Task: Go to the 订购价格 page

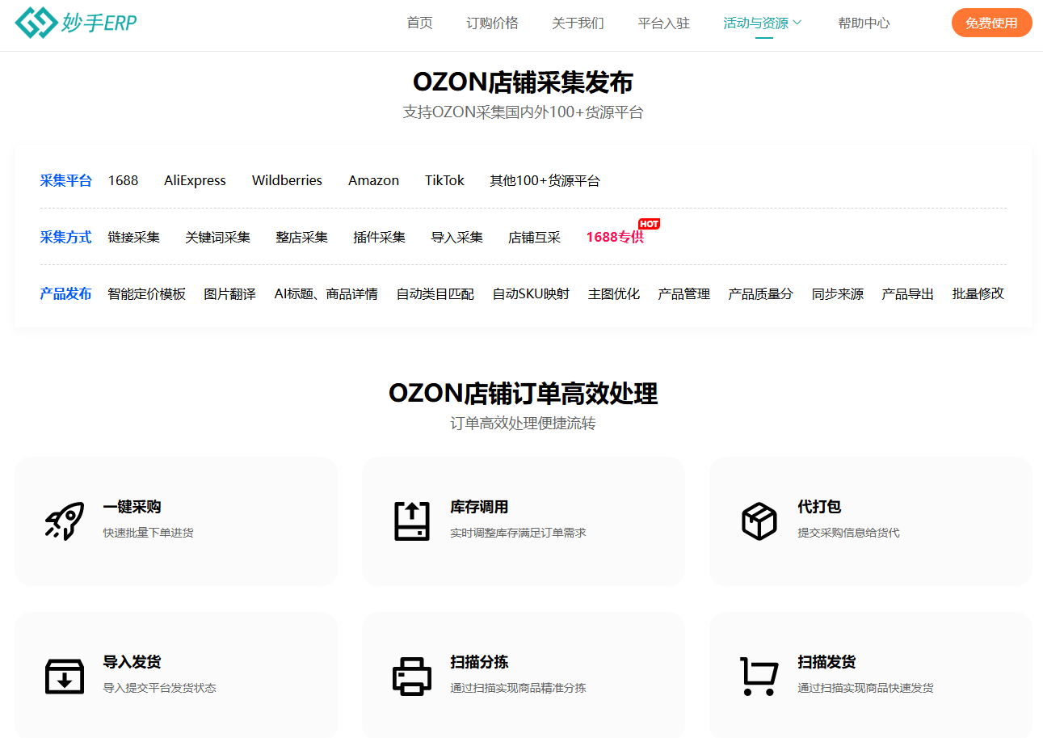Action: 492,23
